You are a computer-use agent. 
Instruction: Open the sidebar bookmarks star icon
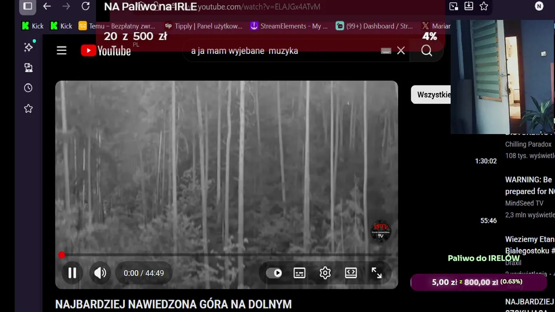click(x=28, y=108)
